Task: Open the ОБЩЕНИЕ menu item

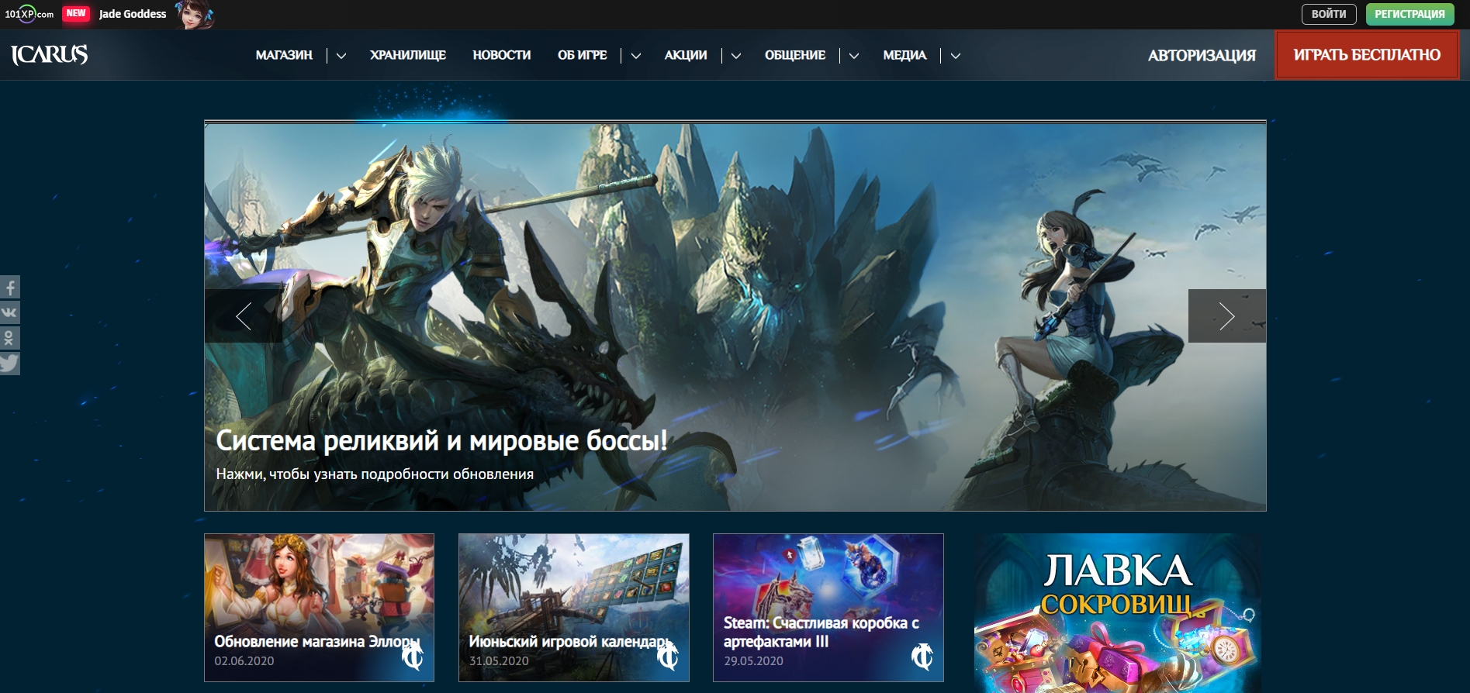Action: pyautogui.click(x=795, y=55)
